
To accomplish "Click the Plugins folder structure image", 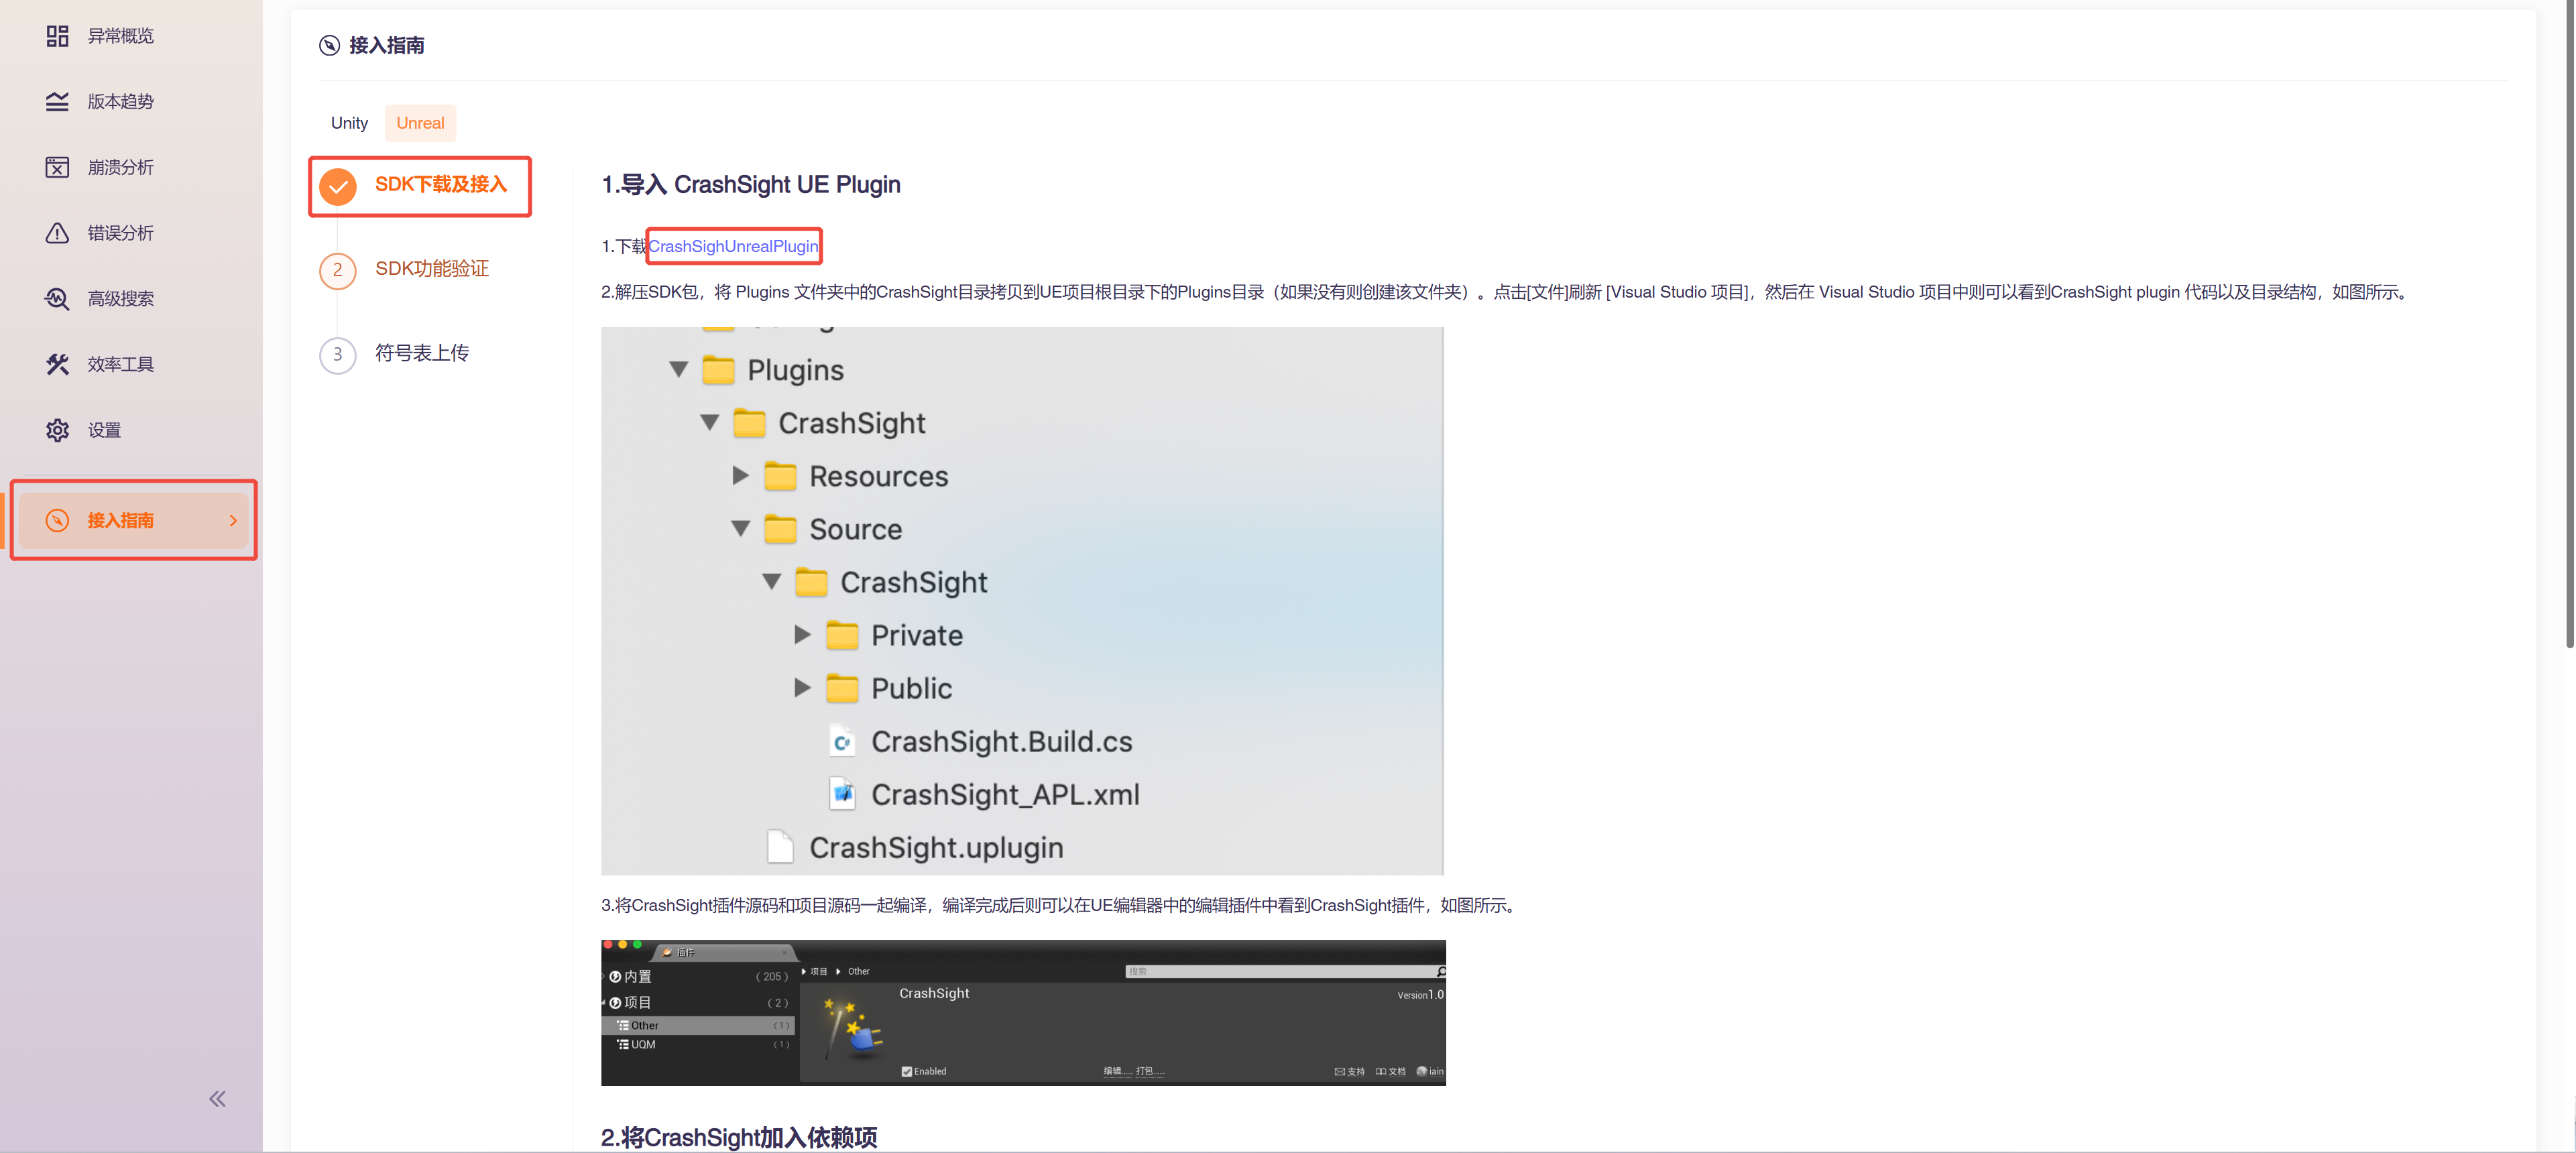I will click(1022, 600).
